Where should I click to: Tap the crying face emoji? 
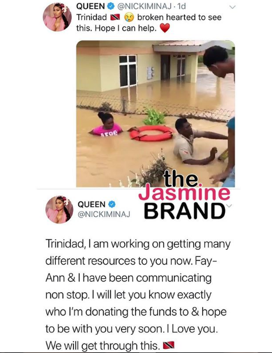point(129,17)
